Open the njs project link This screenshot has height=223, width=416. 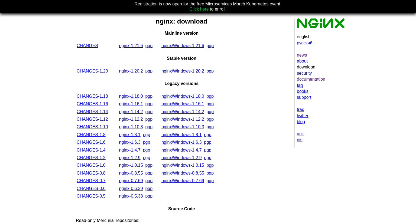pos(300,140)
